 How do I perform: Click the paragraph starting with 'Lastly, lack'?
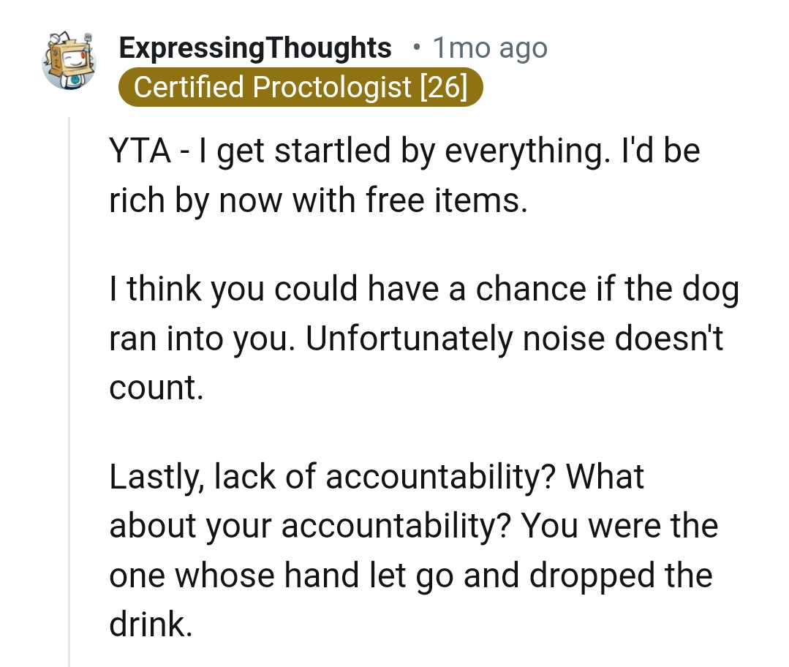pyautogui.click(x=414, y=550)
